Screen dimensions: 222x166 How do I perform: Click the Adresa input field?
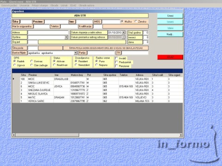(x=48, y=33)
